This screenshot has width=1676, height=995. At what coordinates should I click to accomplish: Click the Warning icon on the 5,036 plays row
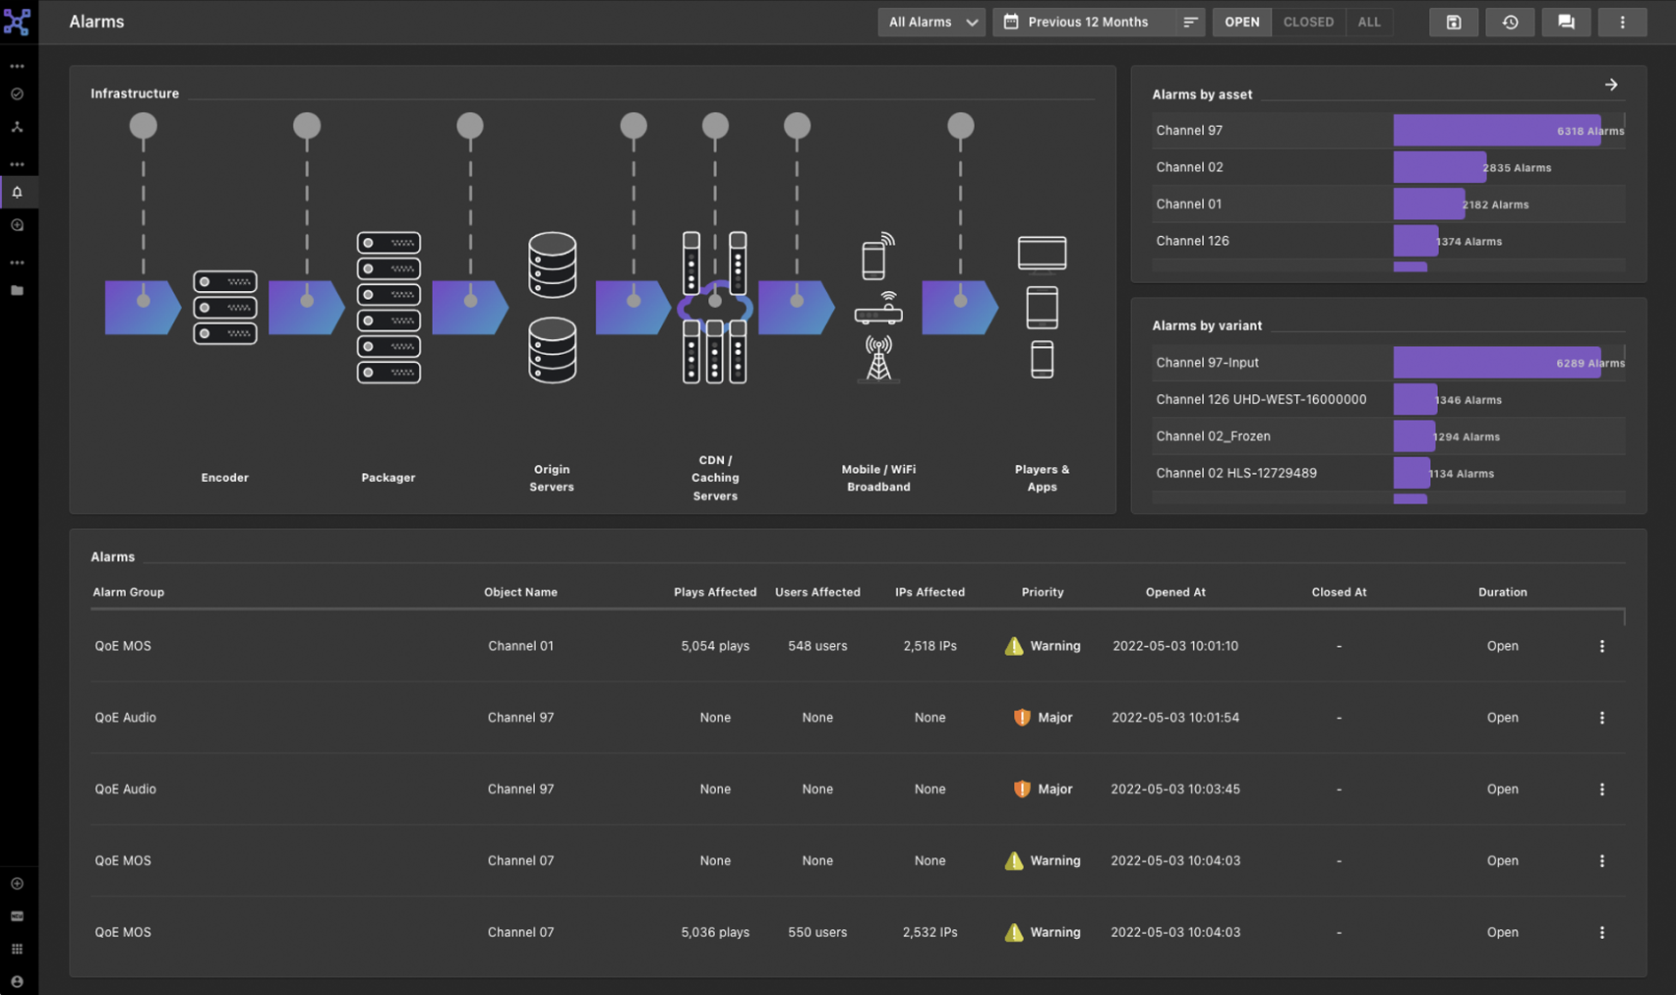(1014, 932)
